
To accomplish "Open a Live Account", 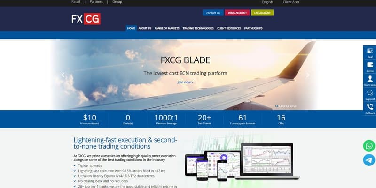I will click(x=262, y=13).
